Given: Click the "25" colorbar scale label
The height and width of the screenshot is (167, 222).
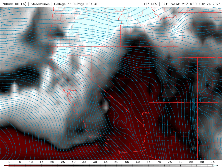Looking at the screenshot, I should click(63, 162).
